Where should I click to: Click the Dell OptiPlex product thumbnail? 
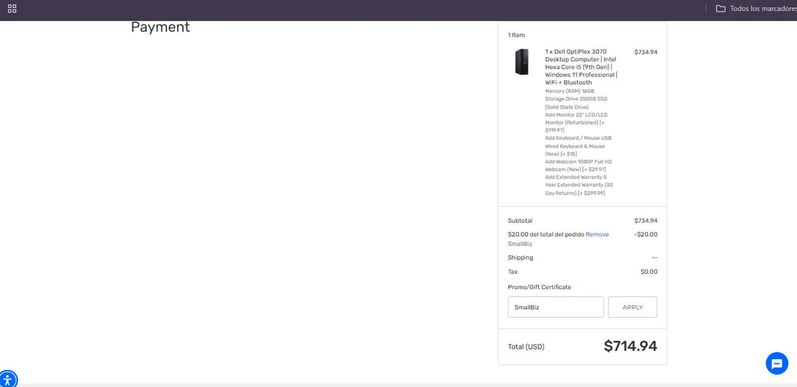click(x=522, y=62)
